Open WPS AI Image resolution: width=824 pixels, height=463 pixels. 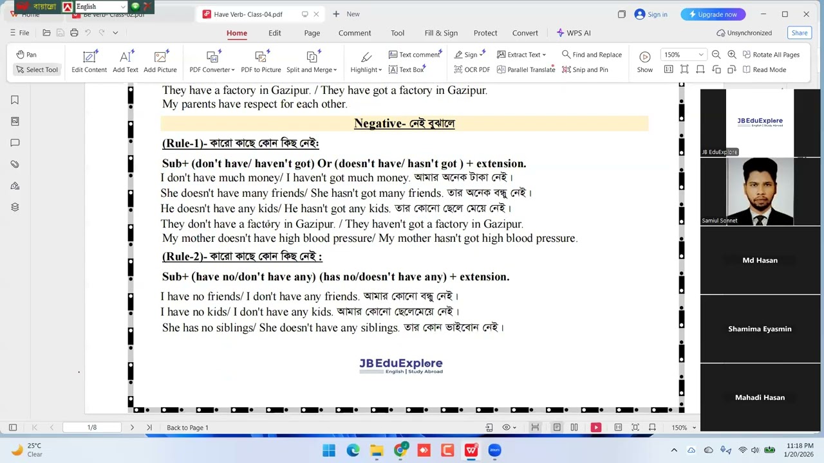(573, 33)
